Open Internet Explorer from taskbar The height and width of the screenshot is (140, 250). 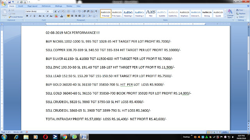[16, 137]
